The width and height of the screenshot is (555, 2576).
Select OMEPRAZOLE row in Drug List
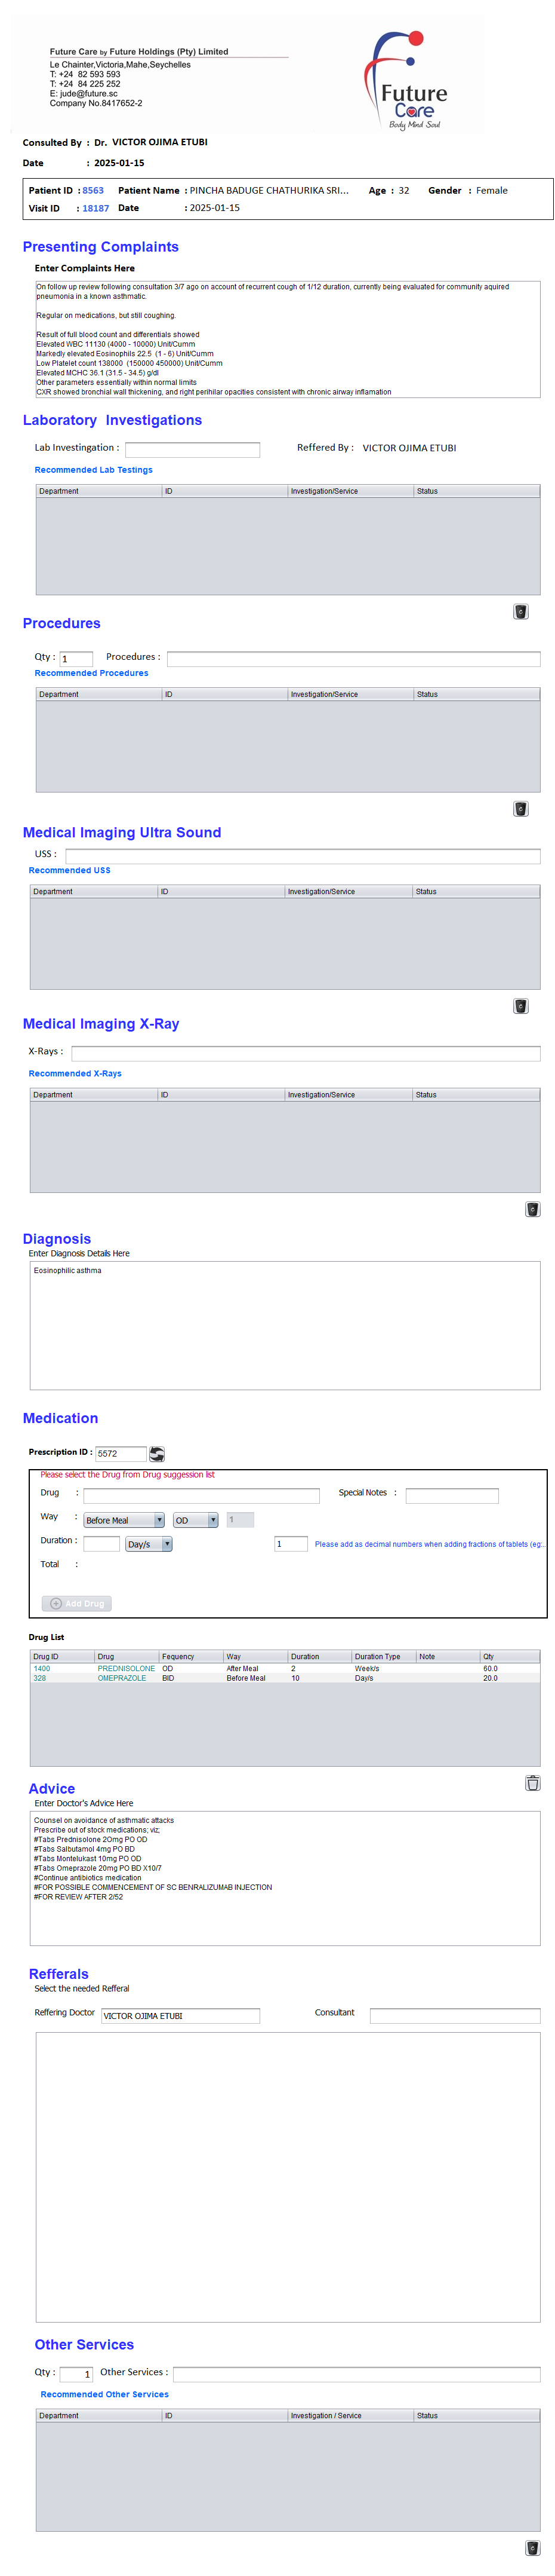pos(122,1678)
